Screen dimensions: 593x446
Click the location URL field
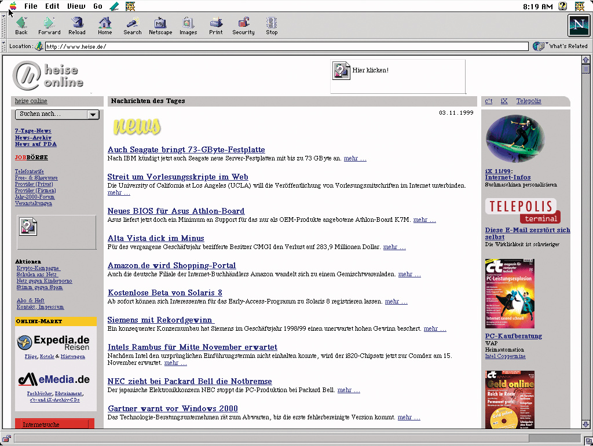[x=286, y=46]
